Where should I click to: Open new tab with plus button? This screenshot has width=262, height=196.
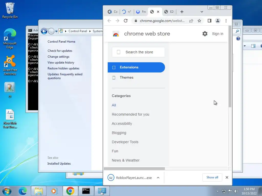pos(182,12)
